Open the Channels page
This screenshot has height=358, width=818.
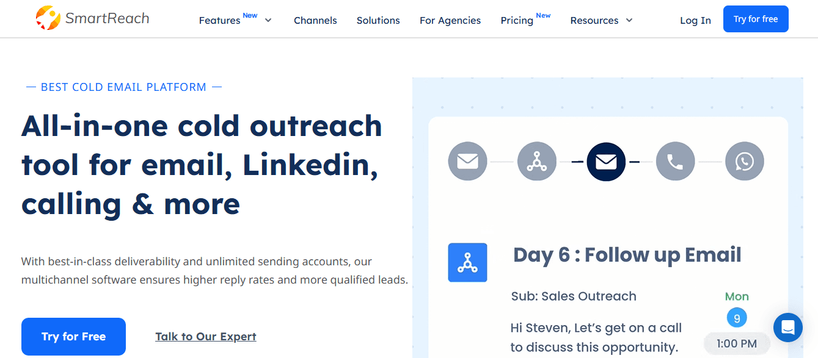click(x=315, y=20)
